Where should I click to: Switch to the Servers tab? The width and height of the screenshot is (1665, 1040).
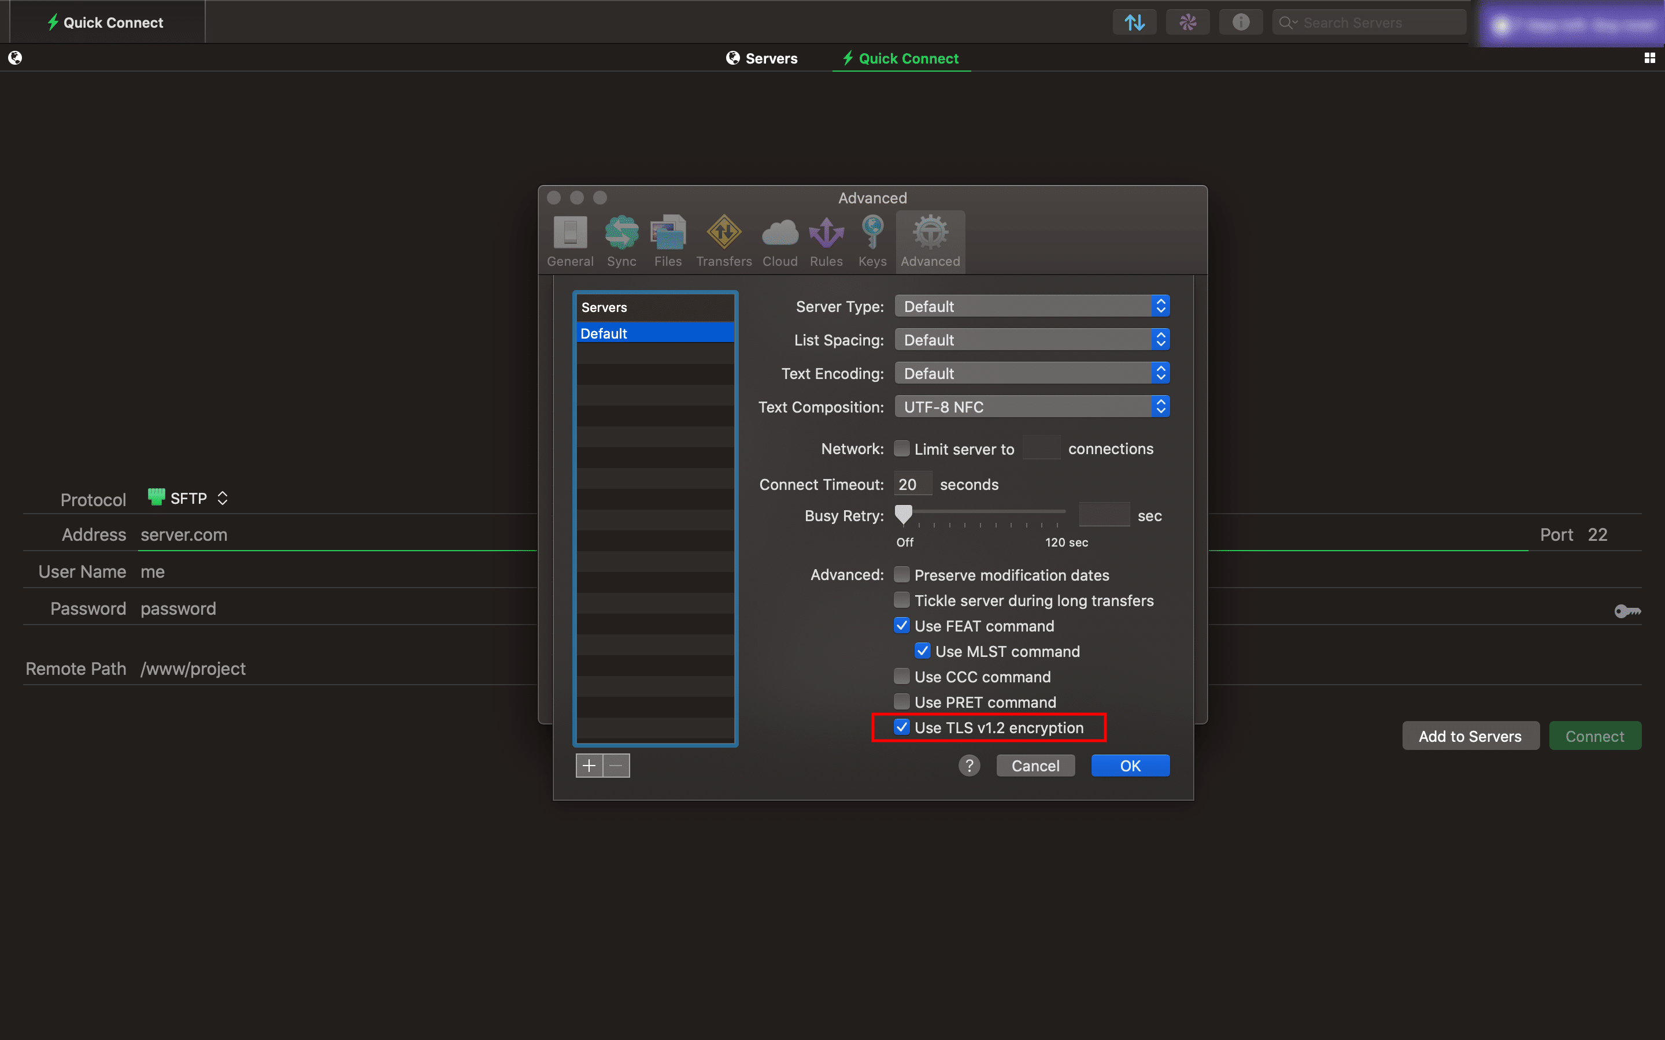click(x=761, y=58)
